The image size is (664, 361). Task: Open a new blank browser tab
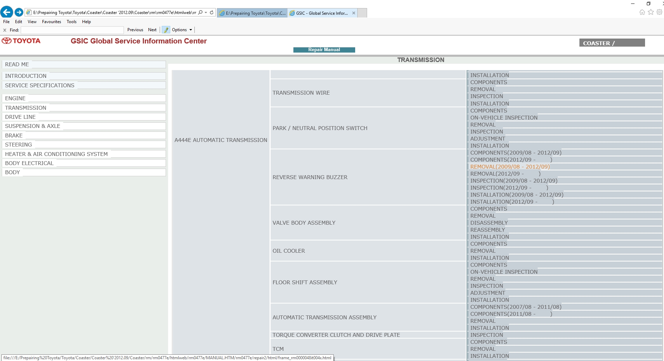coord(362,13)
